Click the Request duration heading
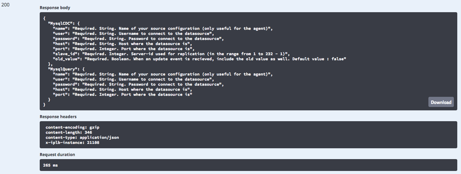Screen dimensions: 461x174 tap(57, 154)
